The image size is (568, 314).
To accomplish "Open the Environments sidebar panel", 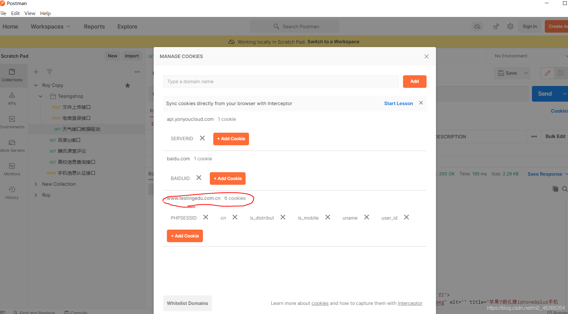I will click(x=12, y=122).
